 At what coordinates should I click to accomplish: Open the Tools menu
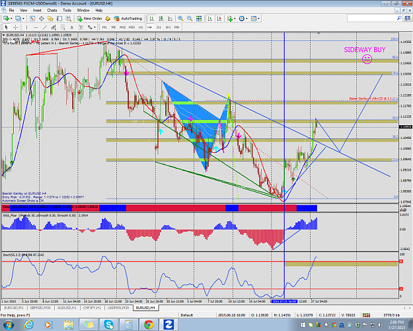pos(67,11)
